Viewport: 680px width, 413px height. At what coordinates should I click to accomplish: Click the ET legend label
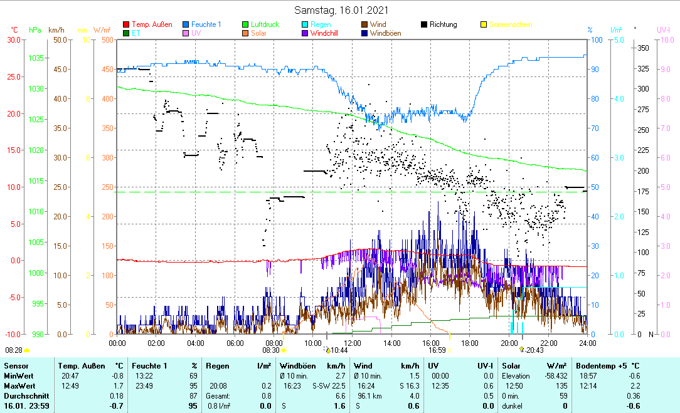click(x=136, y=33)
